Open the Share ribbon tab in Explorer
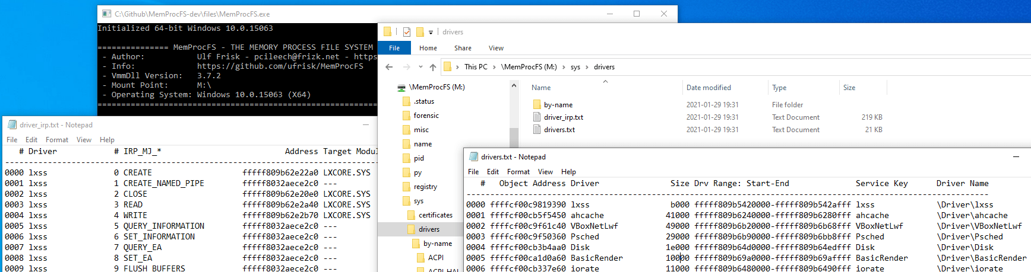This screenshot has height=272, width=1031. tap(463, 48)
